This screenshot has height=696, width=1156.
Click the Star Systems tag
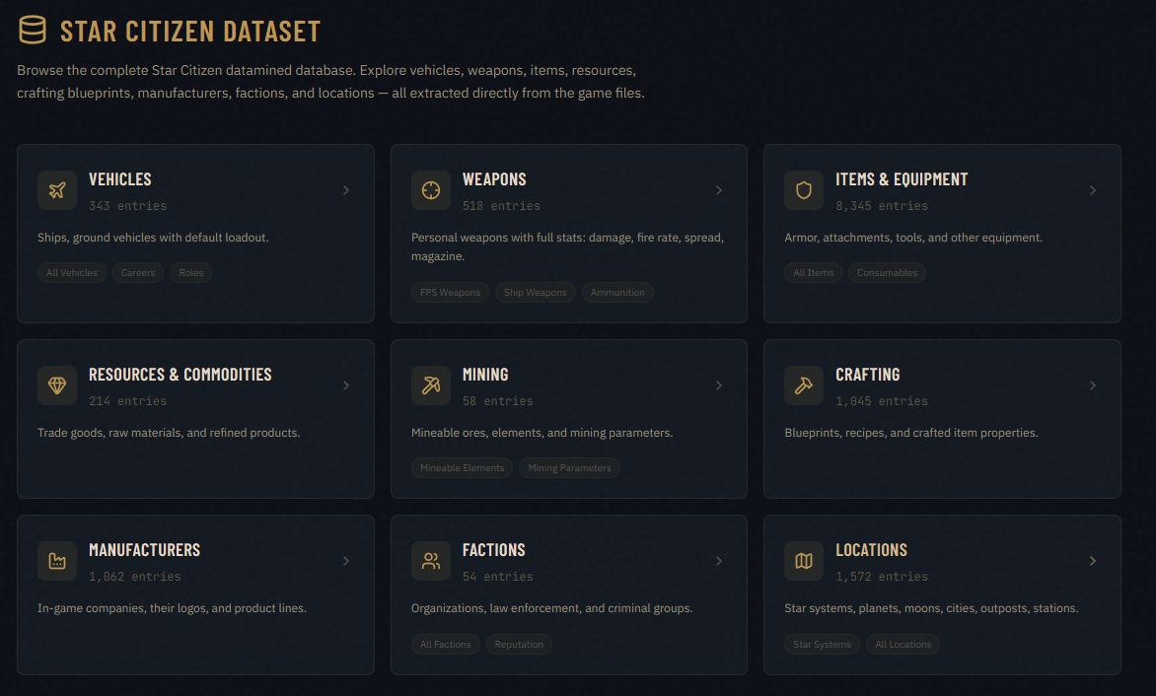point(822,645)
